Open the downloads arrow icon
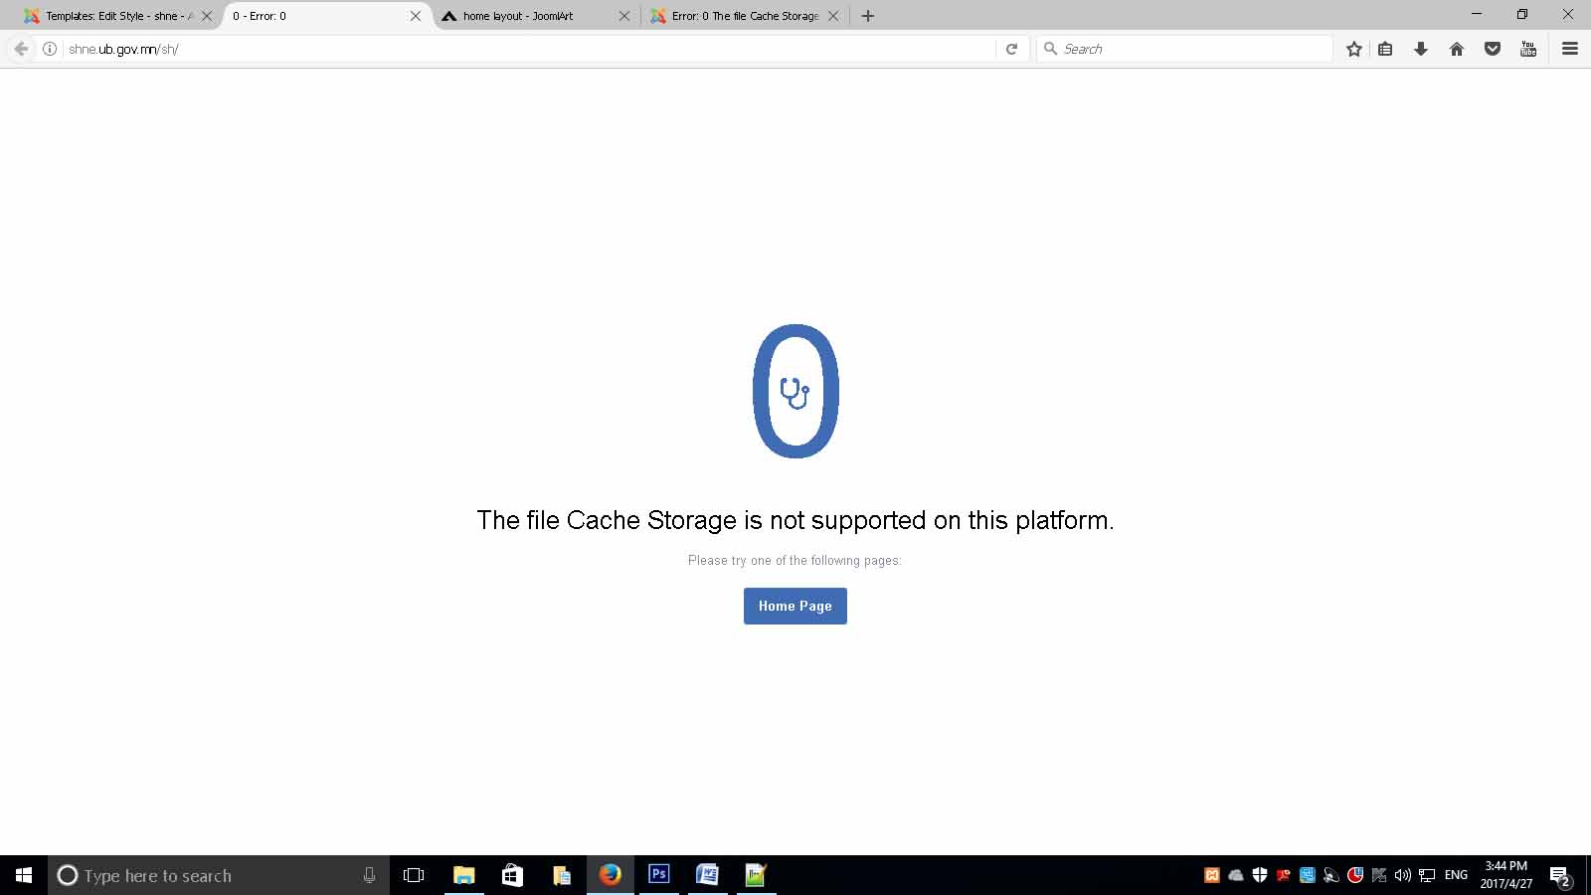This screenshot has height=895, width=1591. click(x=1421, y=49)
